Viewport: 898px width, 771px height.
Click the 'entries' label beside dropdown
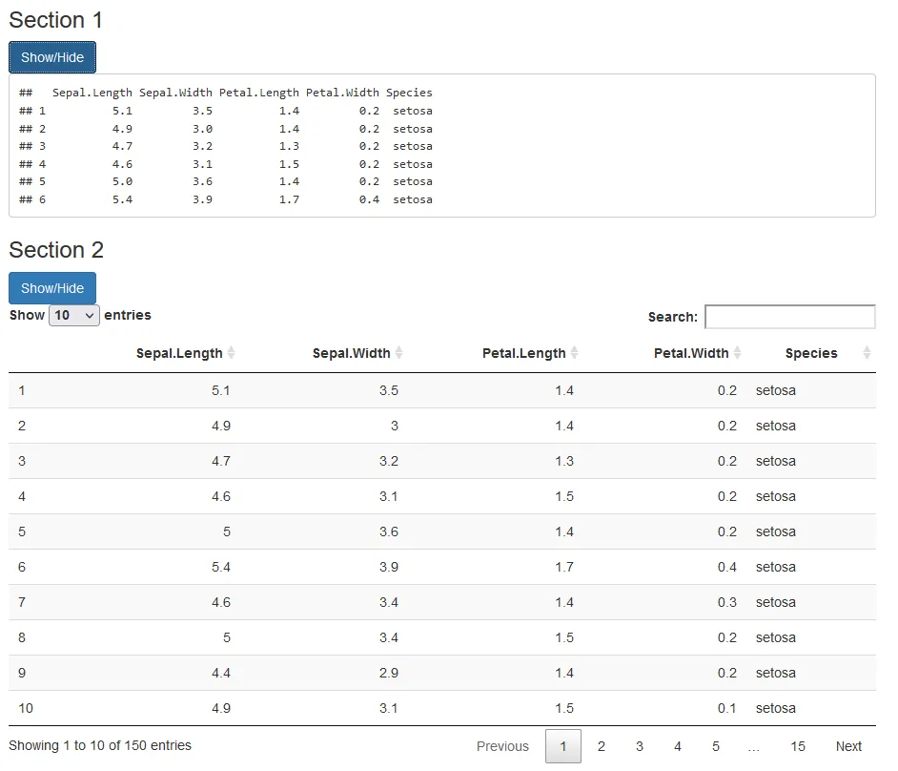128,315
